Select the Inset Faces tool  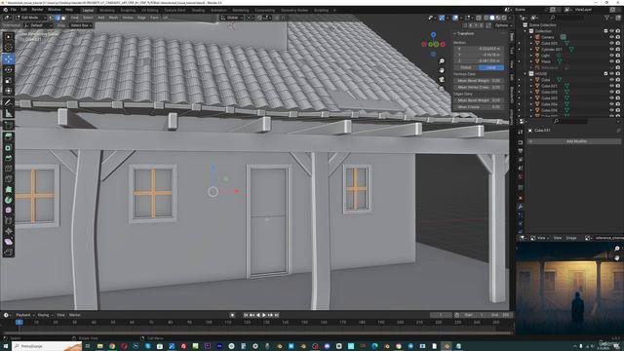9,147
